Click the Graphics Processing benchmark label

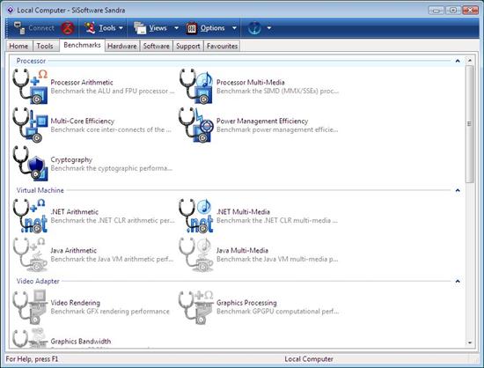pos(246,303)
